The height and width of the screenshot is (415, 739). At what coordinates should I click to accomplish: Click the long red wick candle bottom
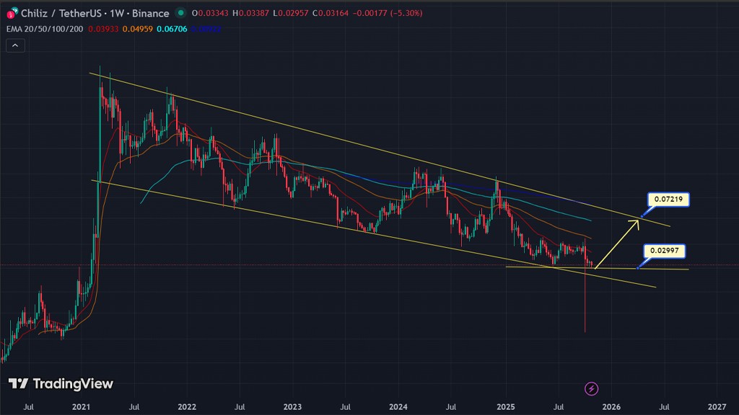click(x=585, y=330)
